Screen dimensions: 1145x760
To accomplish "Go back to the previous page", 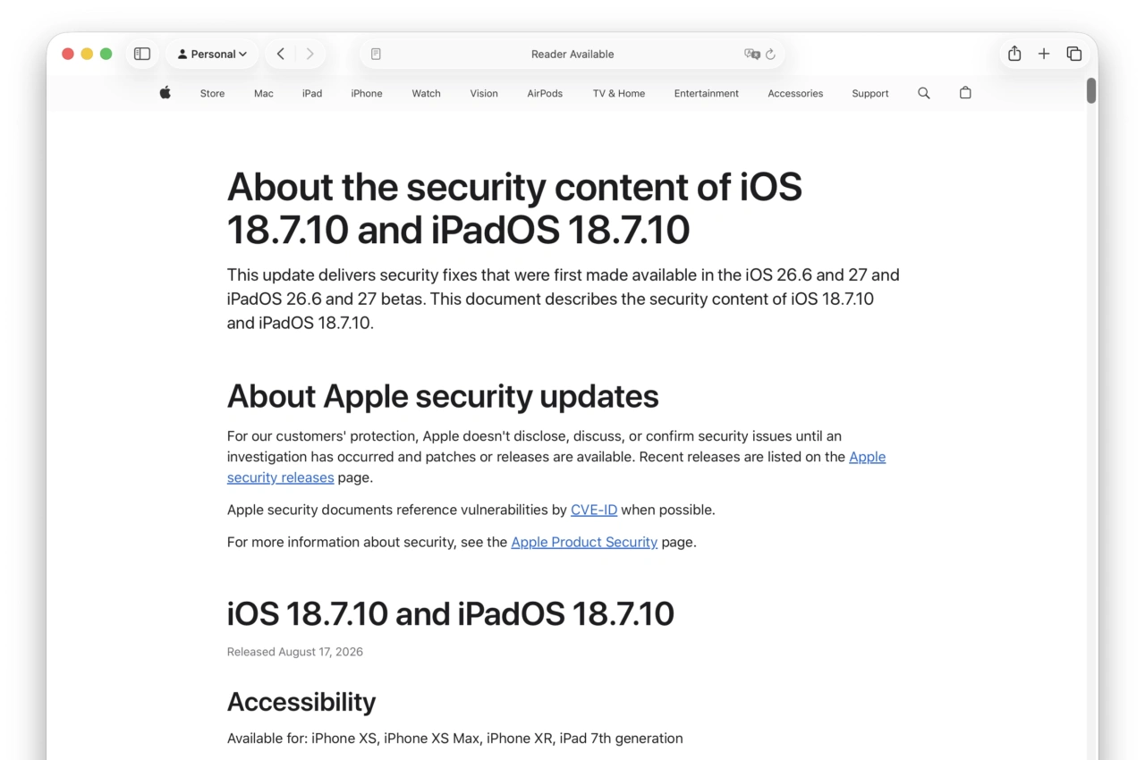I will (281, 54).
